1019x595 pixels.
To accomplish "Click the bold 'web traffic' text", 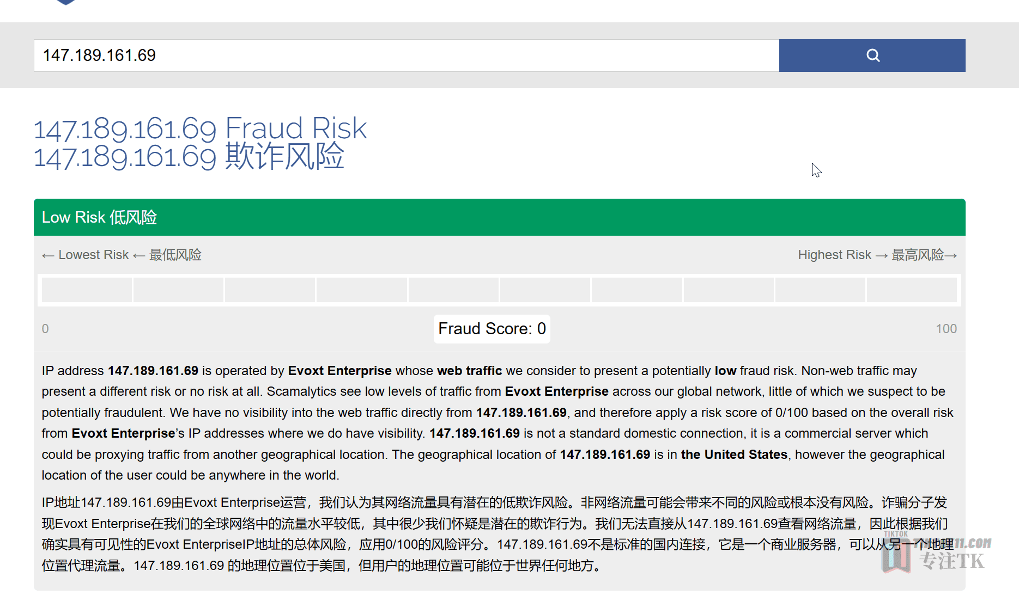I will point(469,371).
